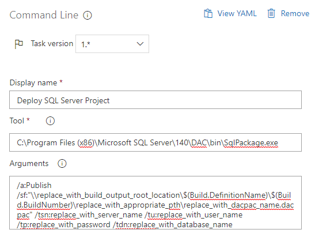
Task: Click the Arguments field label
Action: coord(29,163)
